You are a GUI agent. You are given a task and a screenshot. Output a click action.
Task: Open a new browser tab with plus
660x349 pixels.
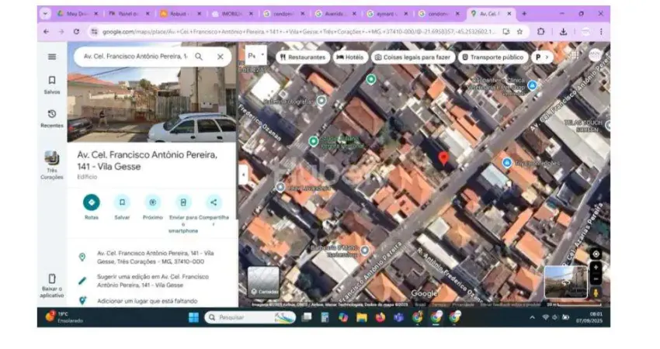click(x=524, y=14)
